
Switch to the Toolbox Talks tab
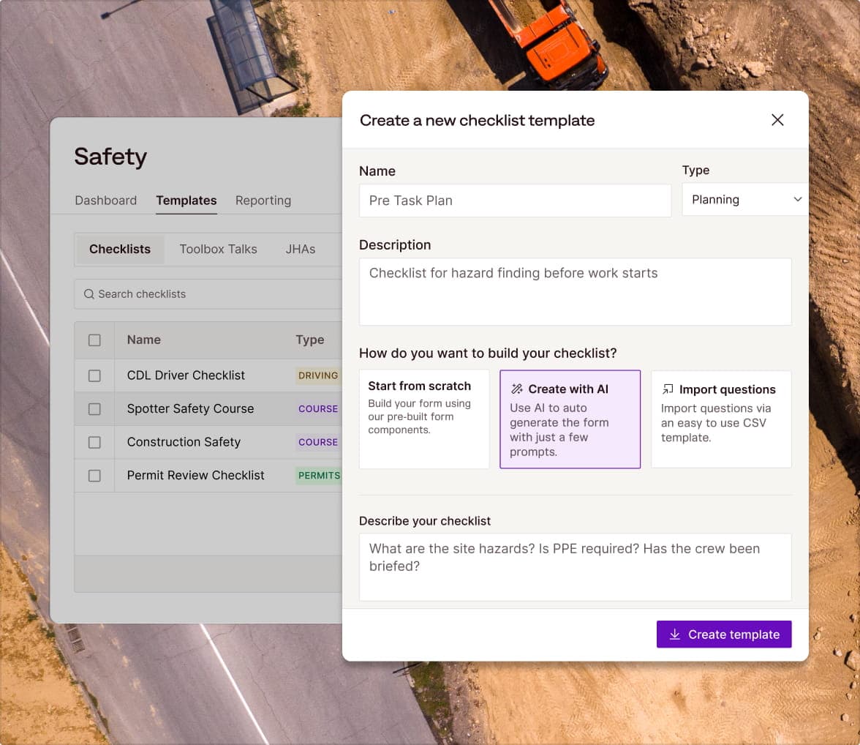218,249
